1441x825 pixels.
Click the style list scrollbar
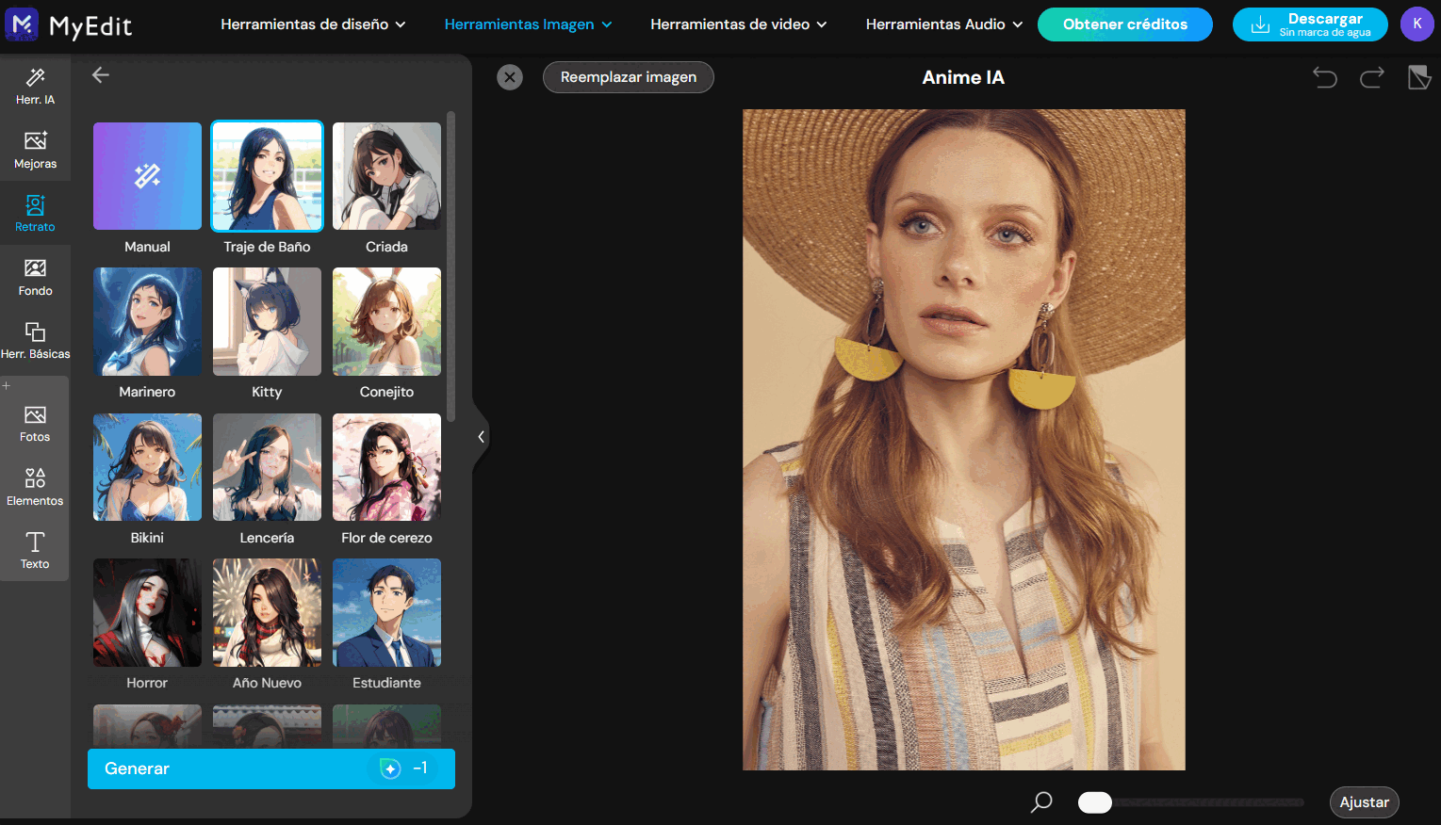coord(450,267)
